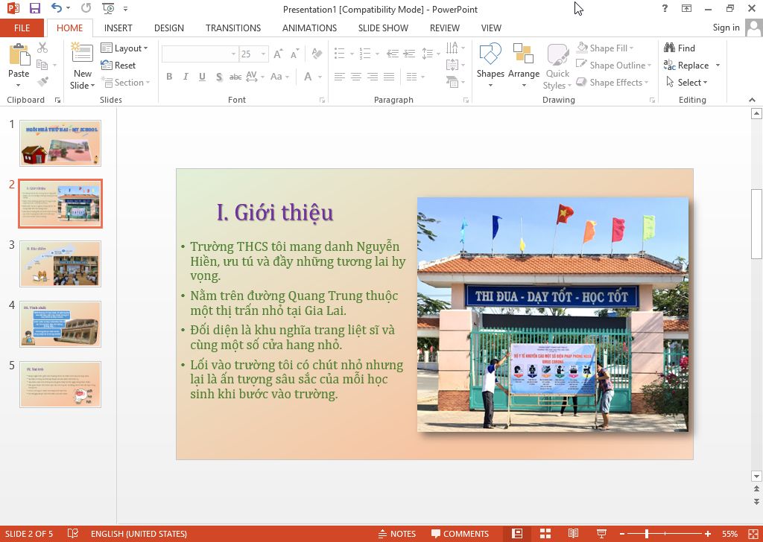Image resolution: width=763 pixels, height=542 pixels.
Task: Toggle Bold text formatting
Action: tap(169, 77)
